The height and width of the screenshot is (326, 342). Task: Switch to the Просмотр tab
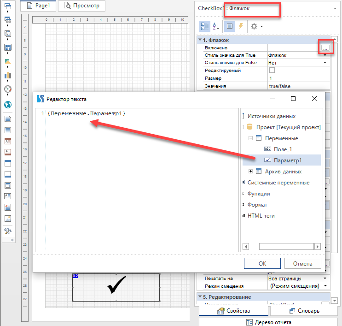point(82,6)
